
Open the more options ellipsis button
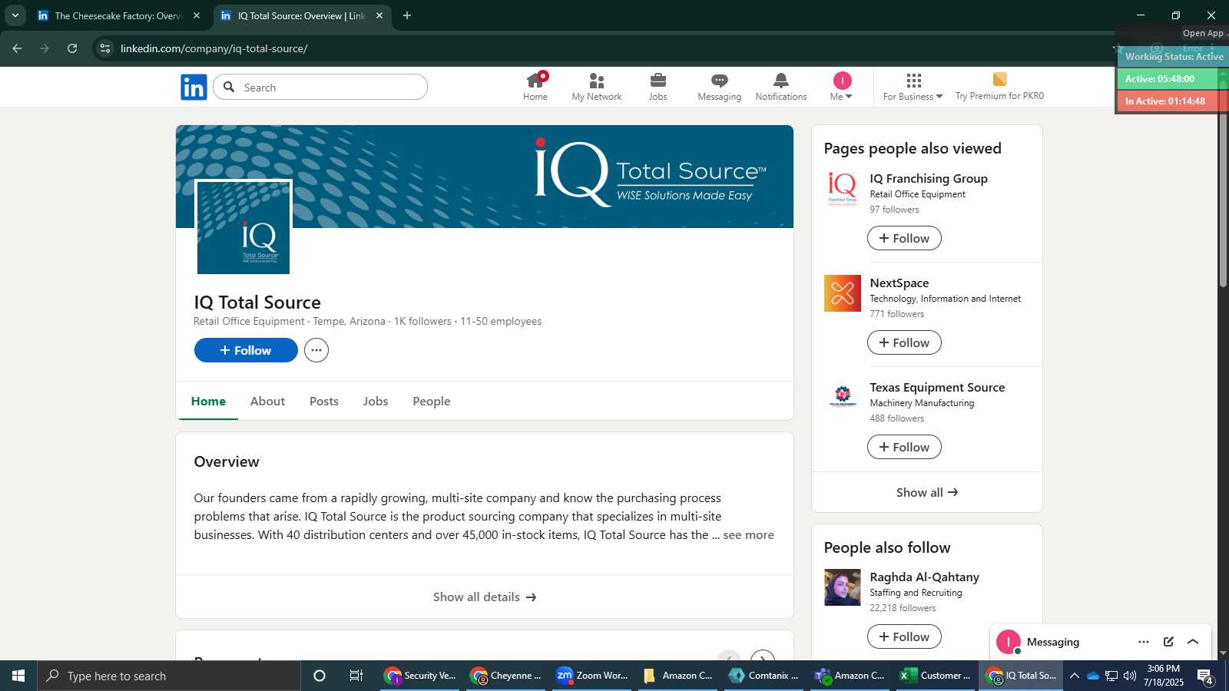(x=316, y=350)
